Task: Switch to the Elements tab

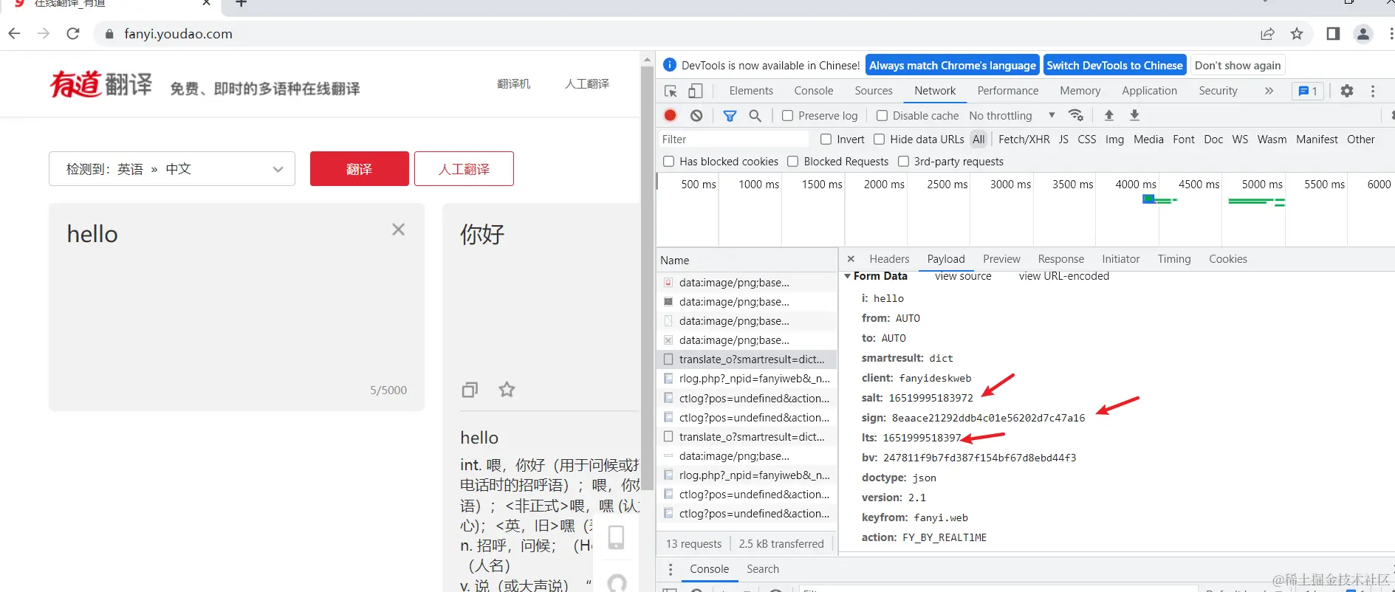Action: (x=751, y=91)
